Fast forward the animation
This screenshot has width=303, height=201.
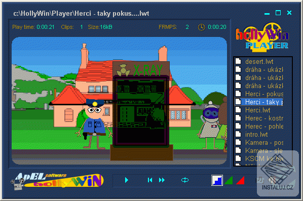(162, 180)
